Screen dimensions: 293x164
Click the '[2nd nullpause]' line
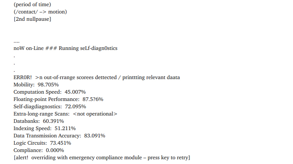pyautogui.click(x=32, y=19)
